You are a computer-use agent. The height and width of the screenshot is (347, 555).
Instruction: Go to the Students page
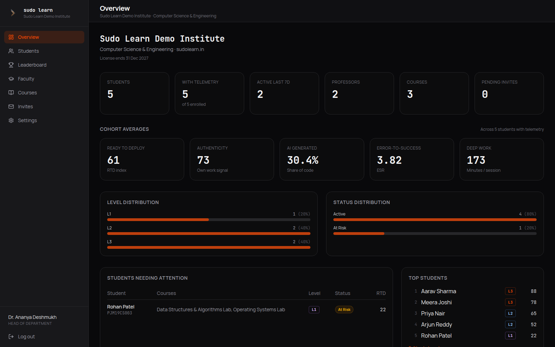click(x=44, y=51)
